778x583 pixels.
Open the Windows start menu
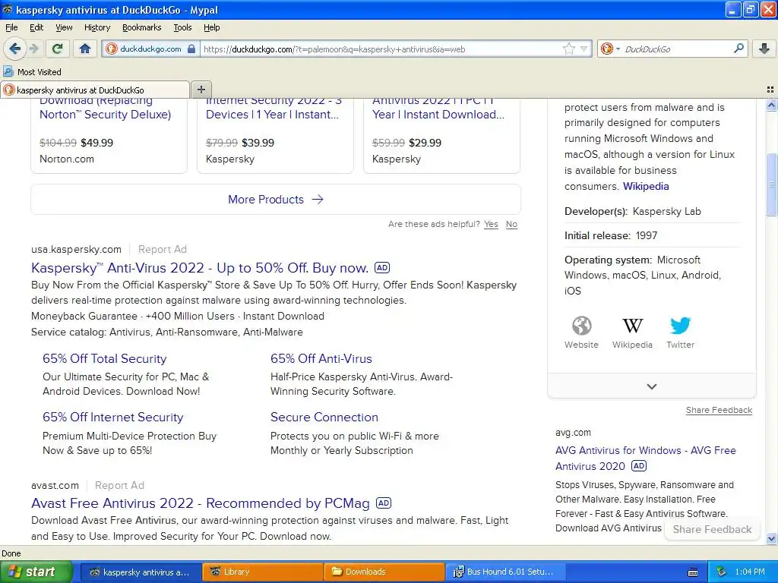[x=36, y=572]
